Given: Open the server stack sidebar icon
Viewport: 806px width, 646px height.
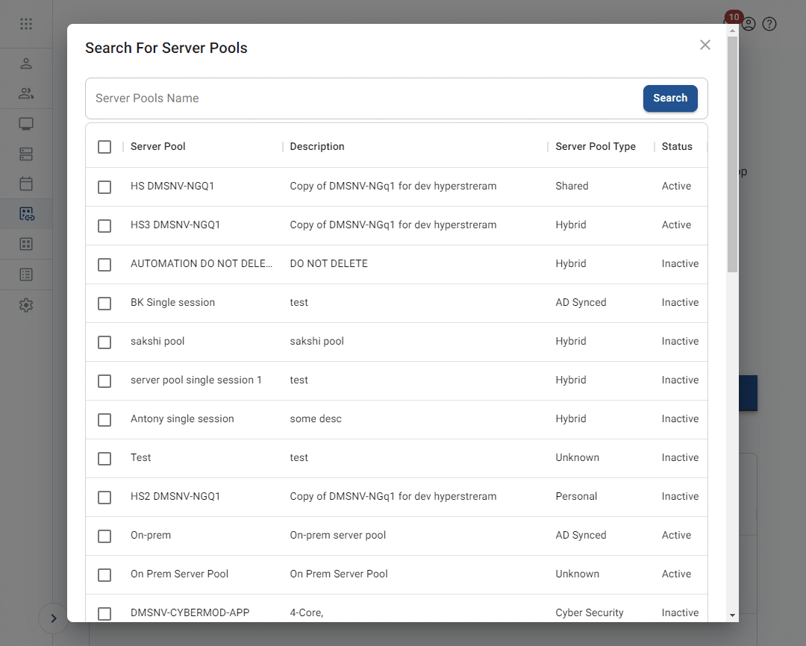Looking at the screenshot, I should coord(26,154).
